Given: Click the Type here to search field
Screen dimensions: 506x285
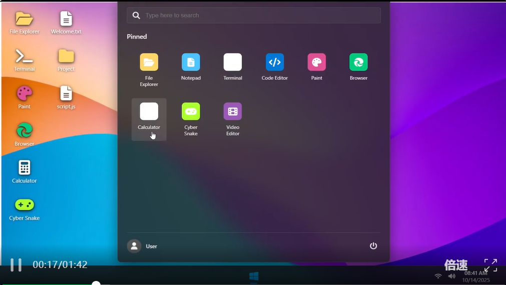Looking at the screenshot, I should (260, 16).
